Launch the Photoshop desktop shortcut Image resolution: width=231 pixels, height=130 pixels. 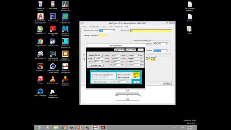53,17
